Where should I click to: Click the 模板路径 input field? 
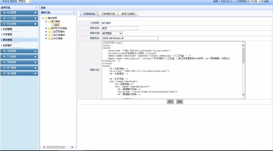pos(130,38)
